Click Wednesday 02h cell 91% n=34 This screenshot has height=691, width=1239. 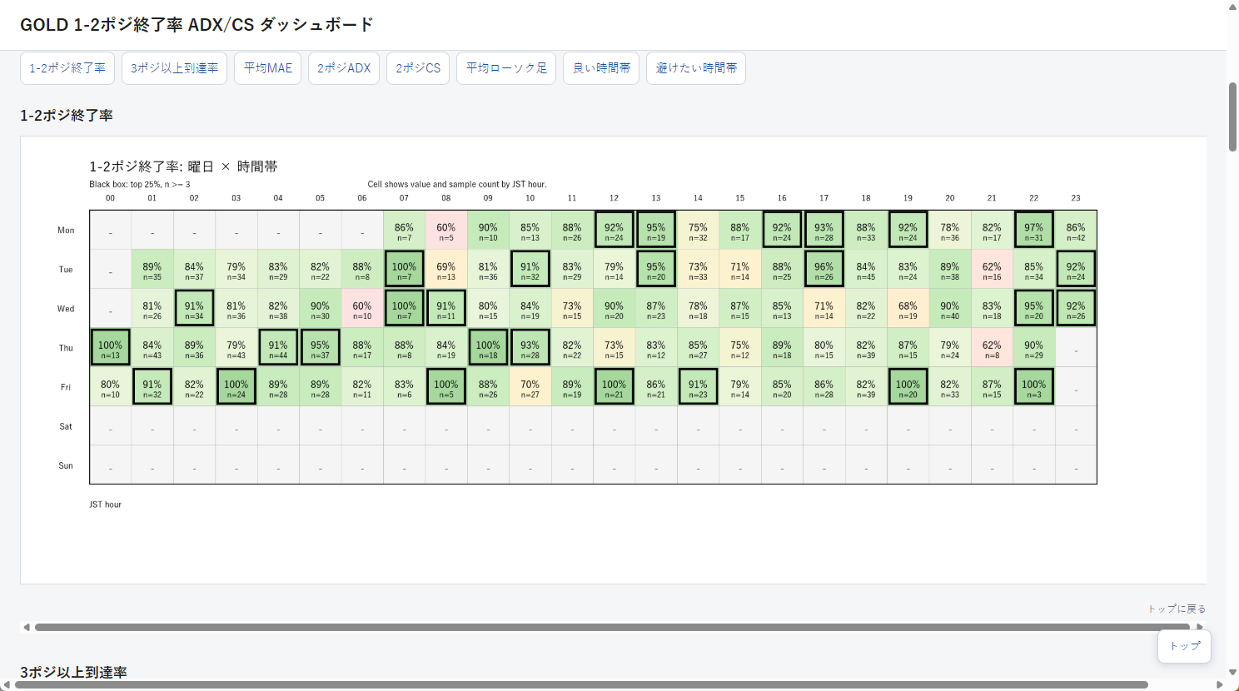point(194,309)
